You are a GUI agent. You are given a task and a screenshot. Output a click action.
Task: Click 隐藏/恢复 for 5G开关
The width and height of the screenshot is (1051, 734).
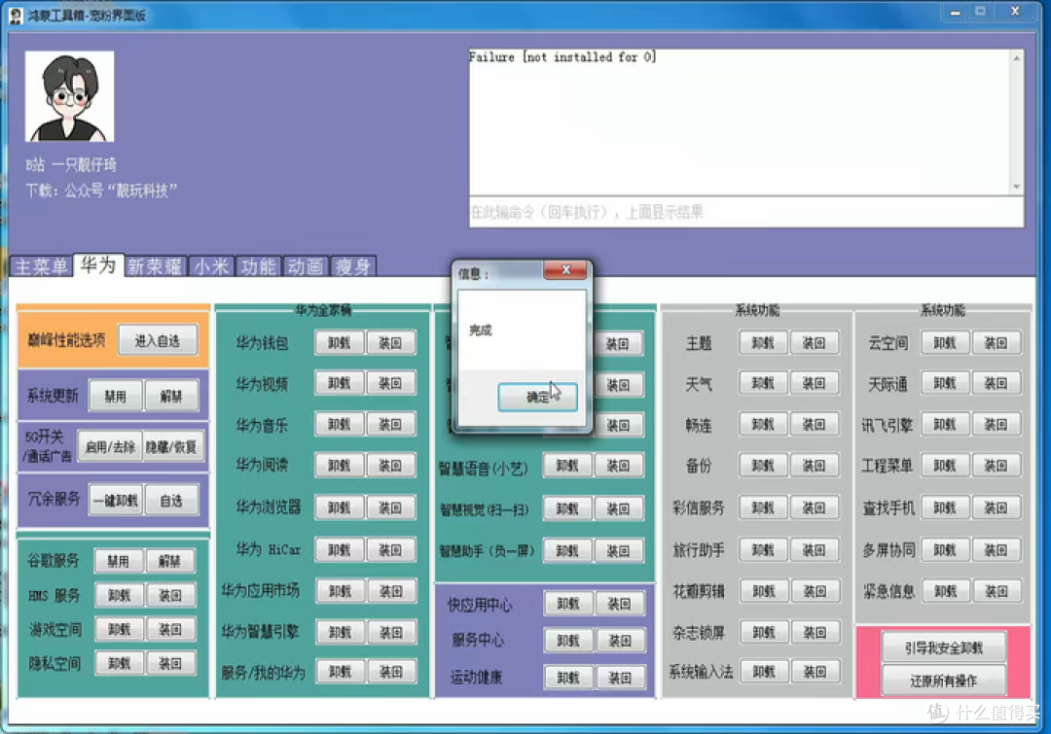[x=171, y=446]
